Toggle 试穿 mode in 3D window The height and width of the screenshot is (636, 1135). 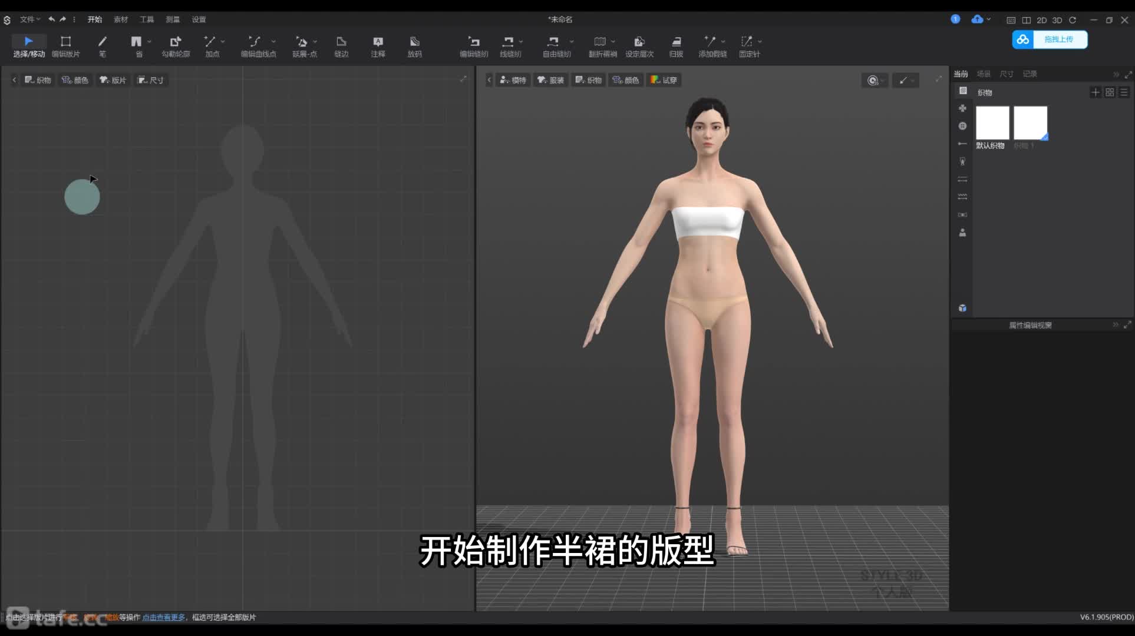[664, 80]
